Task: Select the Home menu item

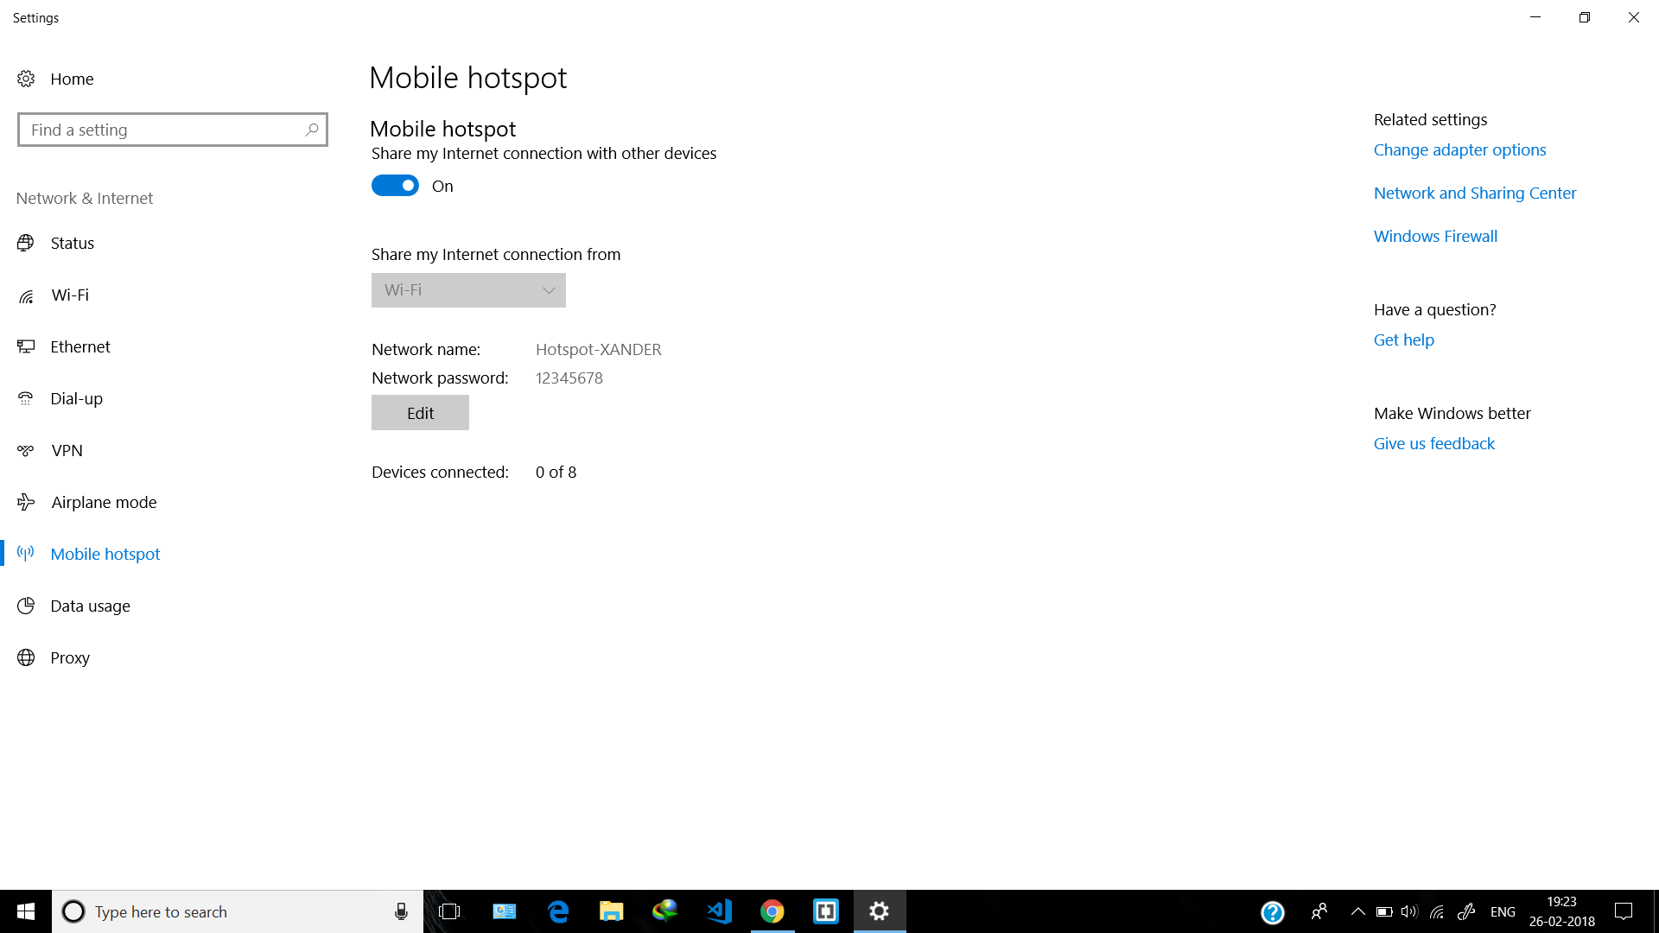Action: click(x=72, y=78)
